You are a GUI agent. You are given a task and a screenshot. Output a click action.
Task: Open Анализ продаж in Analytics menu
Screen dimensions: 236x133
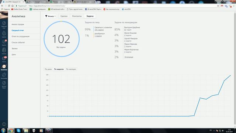tap(18, 24)
